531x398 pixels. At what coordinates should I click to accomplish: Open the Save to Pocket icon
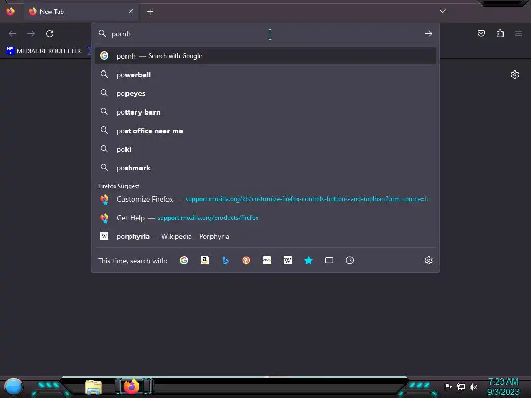coord(481,33)
